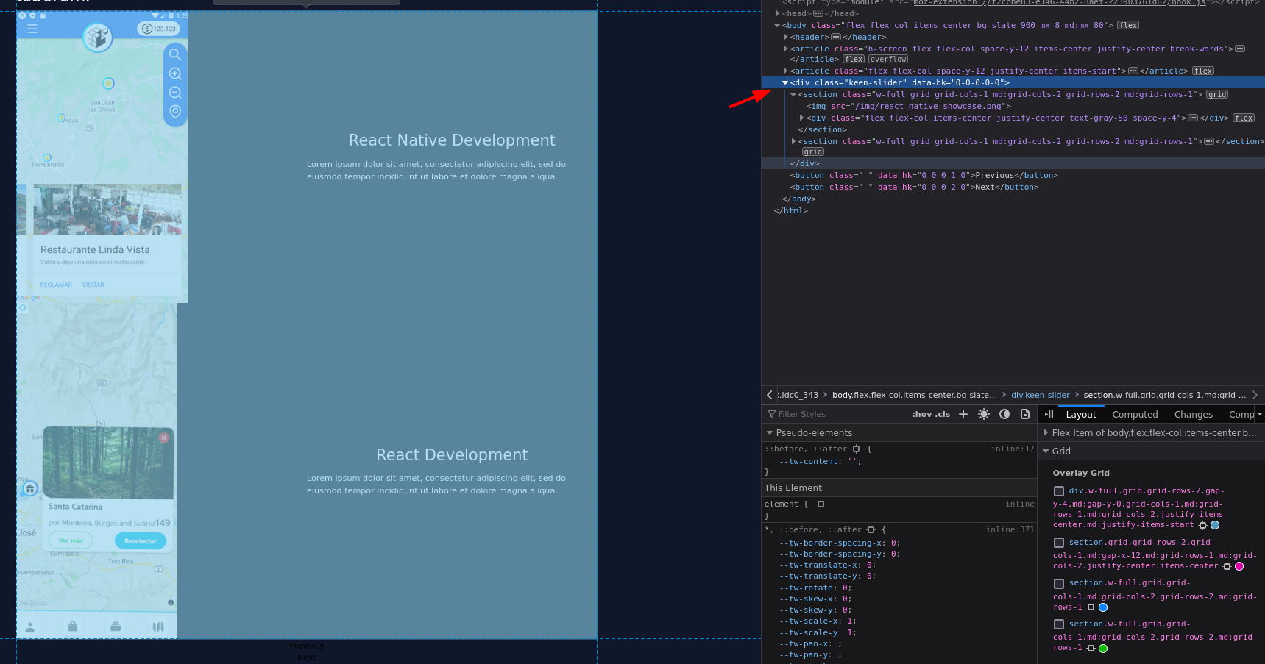
Task: Click the flex badge on body element
Action: [1127, 25]
